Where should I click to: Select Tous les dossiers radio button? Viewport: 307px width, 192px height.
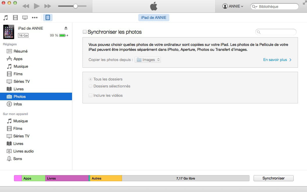coord(90,79)
